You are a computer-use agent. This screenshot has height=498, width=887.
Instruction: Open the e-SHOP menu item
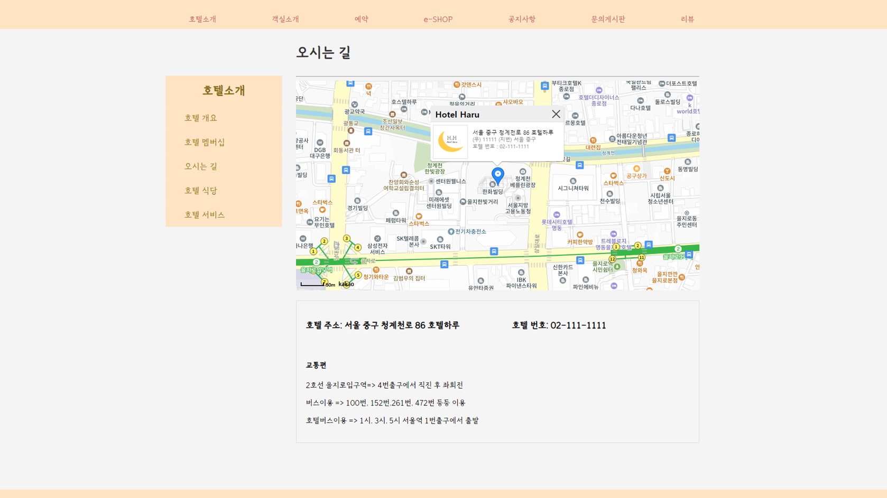(438, 19)
